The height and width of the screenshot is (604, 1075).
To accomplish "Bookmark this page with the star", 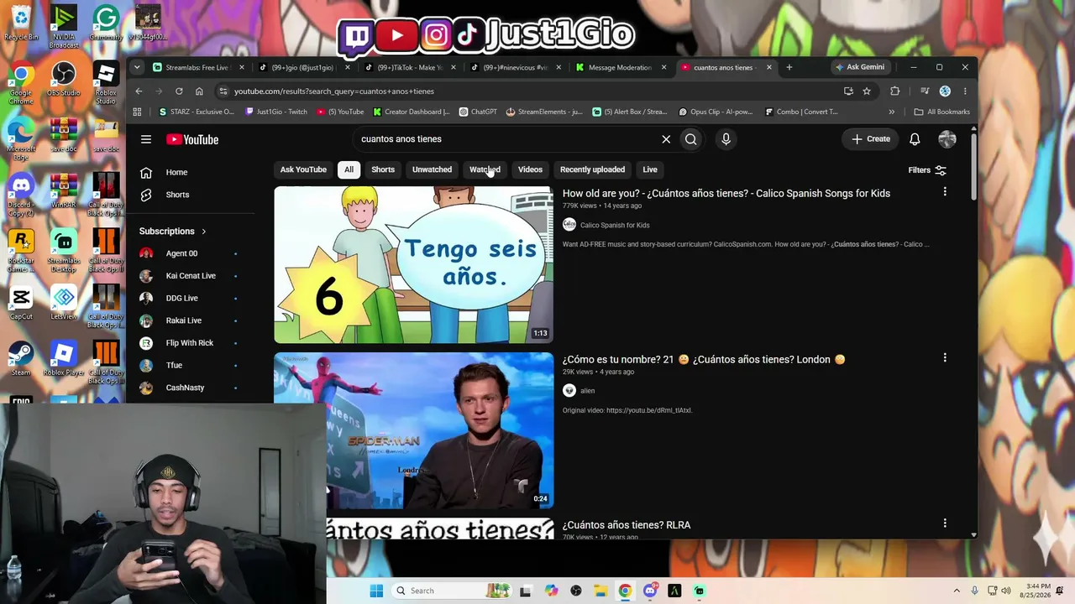I will tap(867, 91).
